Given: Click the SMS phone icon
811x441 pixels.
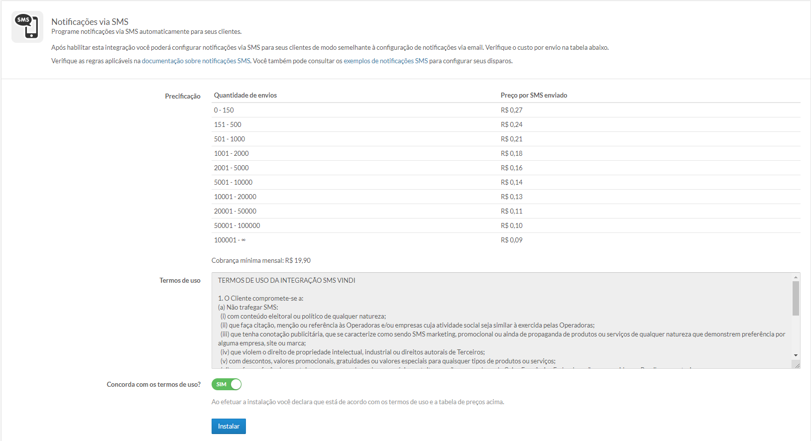Looking at the screenshot, I should click(27, 27).
